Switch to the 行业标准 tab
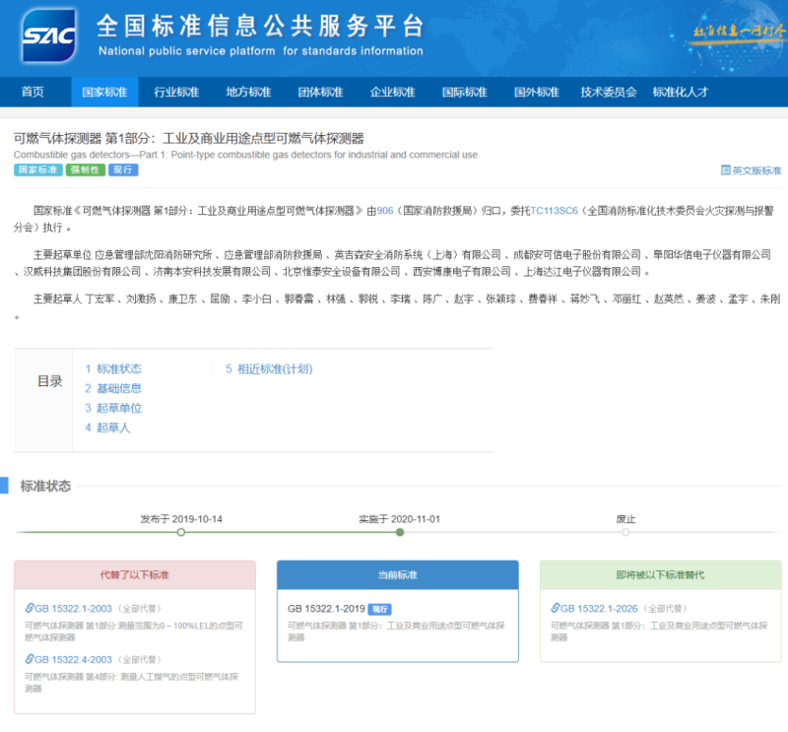788x732 pixels. [x=176, y=93]
